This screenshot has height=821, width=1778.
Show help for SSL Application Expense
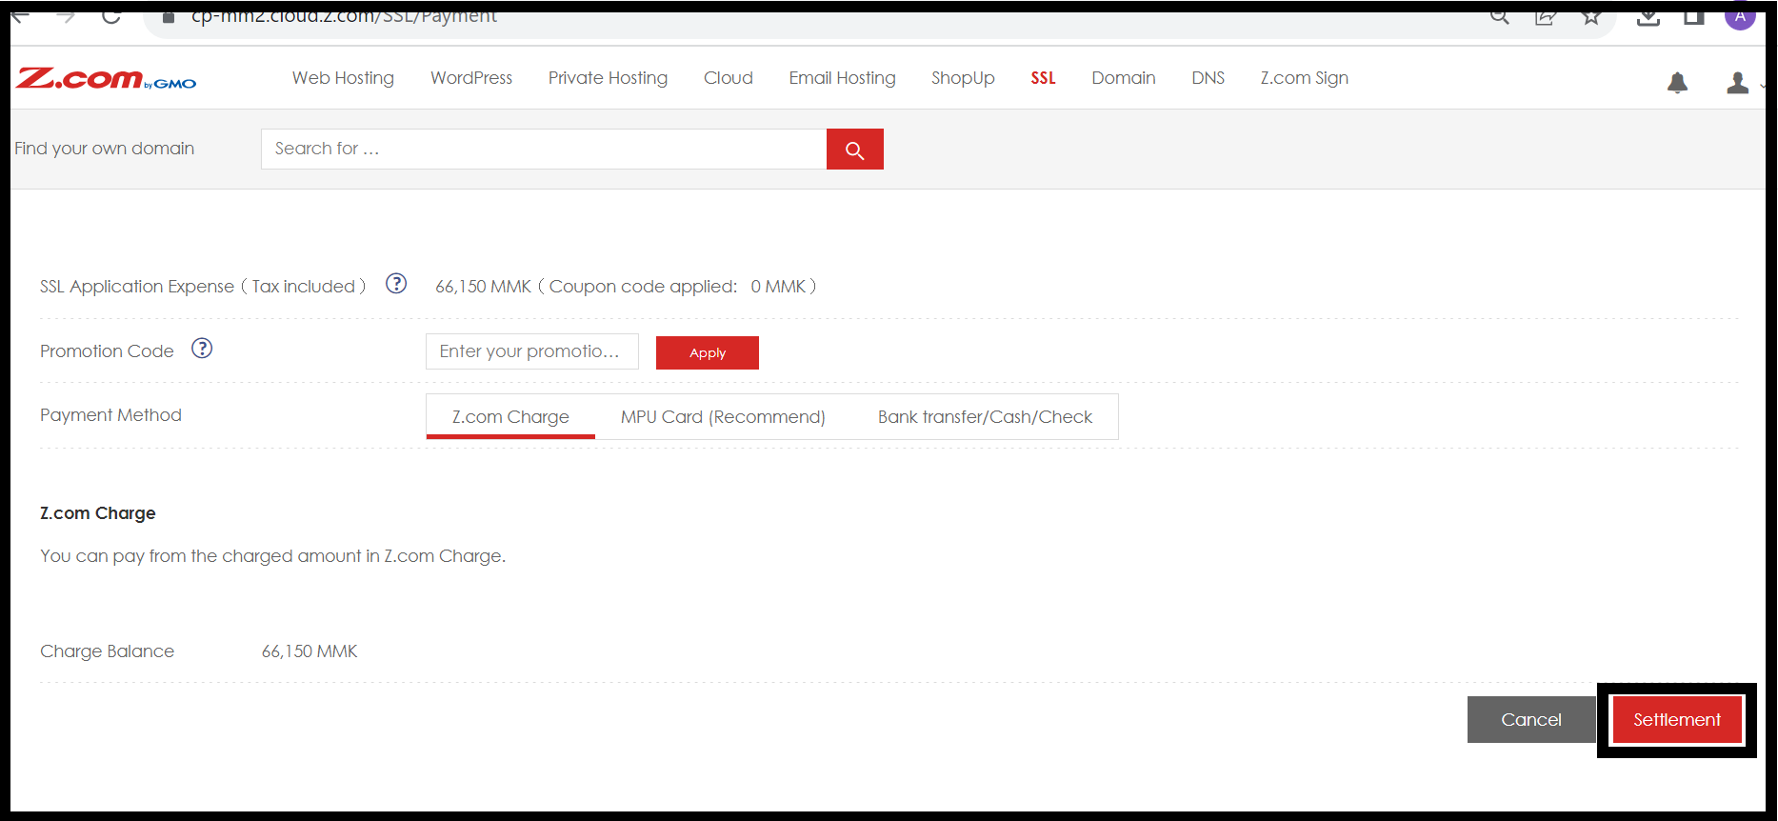pyautogui.click(x=396, y=284)
